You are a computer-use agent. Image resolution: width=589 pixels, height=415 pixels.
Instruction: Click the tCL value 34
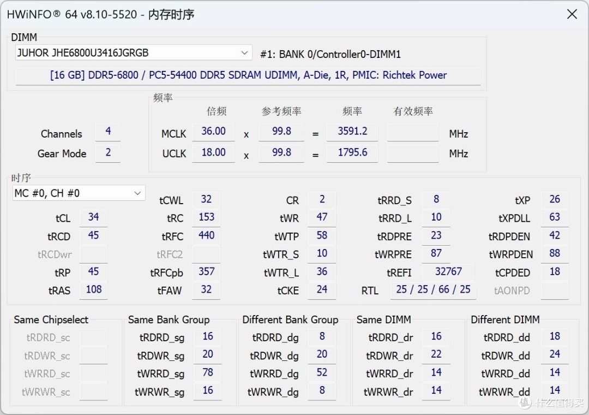[94, 217]
